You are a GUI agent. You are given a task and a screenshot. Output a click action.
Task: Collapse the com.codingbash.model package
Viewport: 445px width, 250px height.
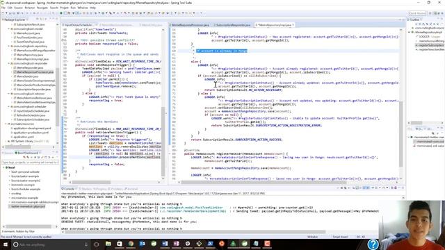9,28
